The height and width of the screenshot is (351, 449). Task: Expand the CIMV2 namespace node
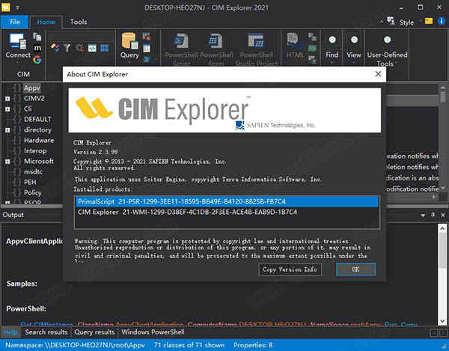(7, 99)
